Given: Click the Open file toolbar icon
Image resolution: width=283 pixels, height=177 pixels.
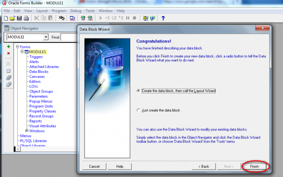Looking at the screenshot, I should coord(13,18).
